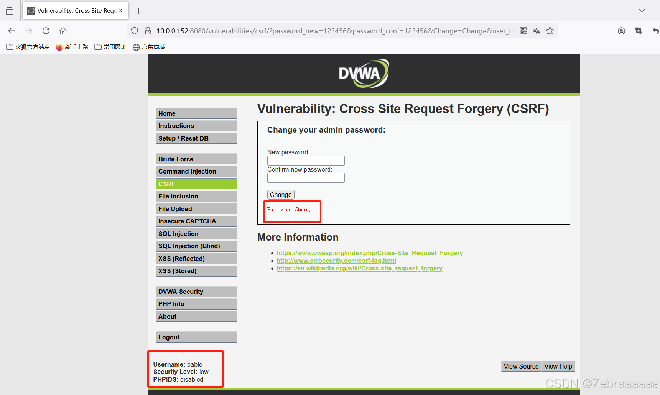
Task: Click the screenshot crop icon
Action: [639, 31]
